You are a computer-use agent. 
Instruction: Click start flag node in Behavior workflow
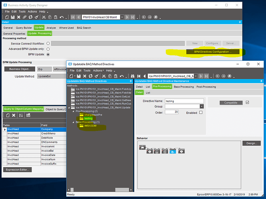(142, 147)
